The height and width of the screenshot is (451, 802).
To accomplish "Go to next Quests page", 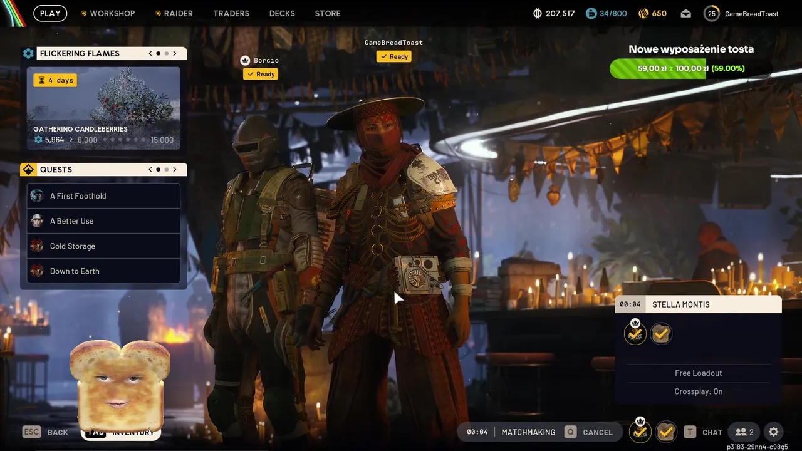I will pos(175,170).
